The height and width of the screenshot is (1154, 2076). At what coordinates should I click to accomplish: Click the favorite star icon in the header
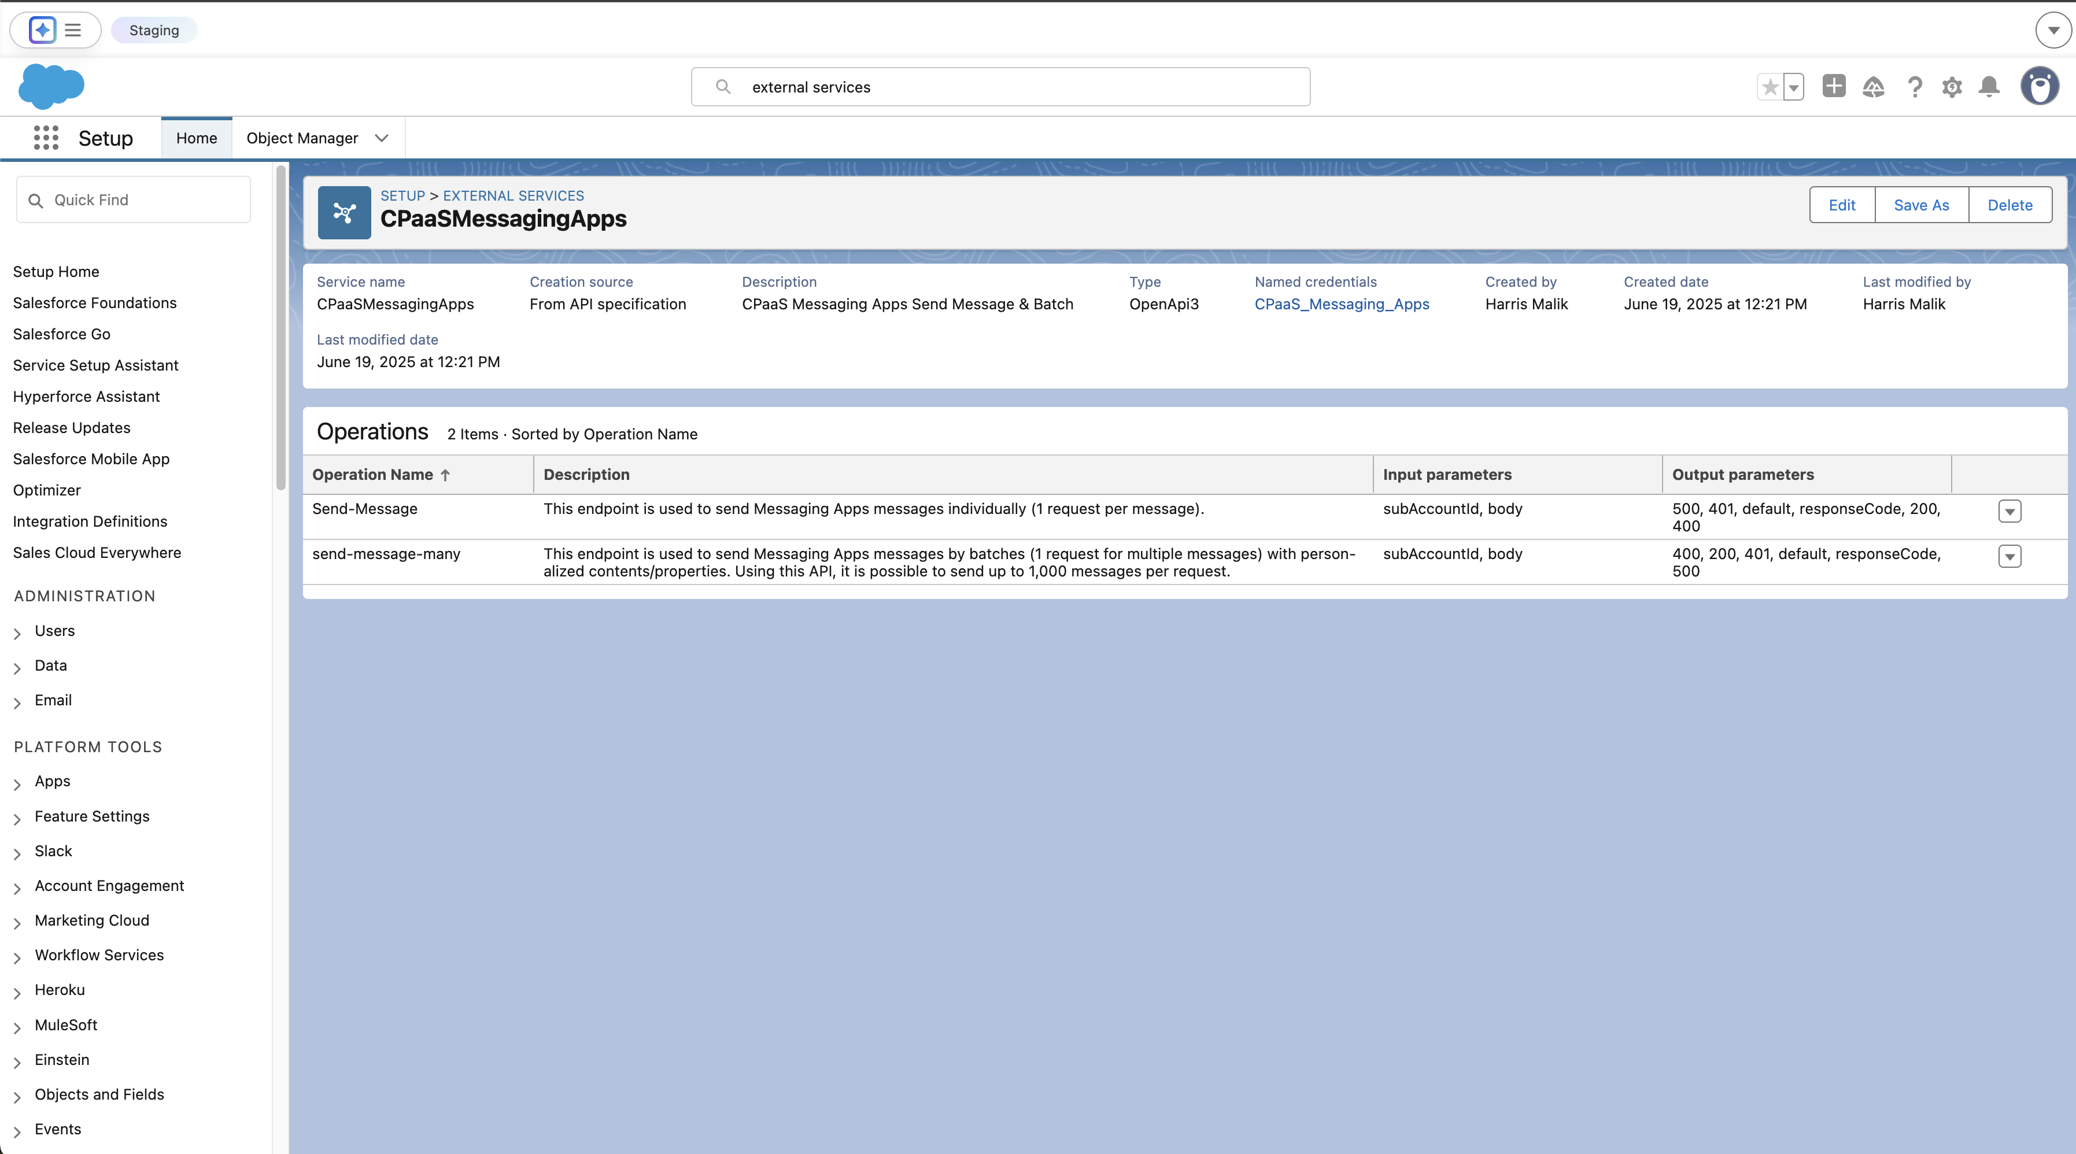(1770, 86)
